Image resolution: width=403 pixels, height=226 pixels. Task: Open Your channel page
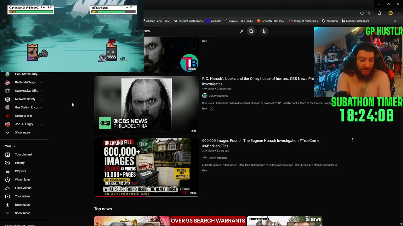point(24,154)
